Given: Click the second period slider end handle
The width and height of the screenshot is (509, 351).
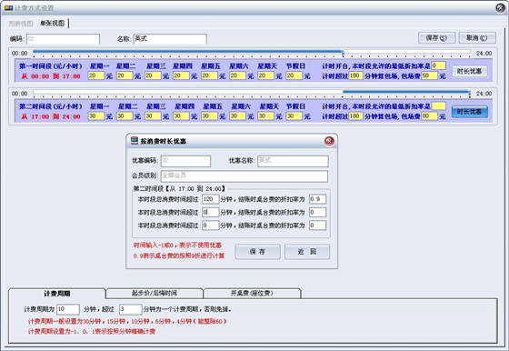Looking at the screenshot, I should point(469,94).
